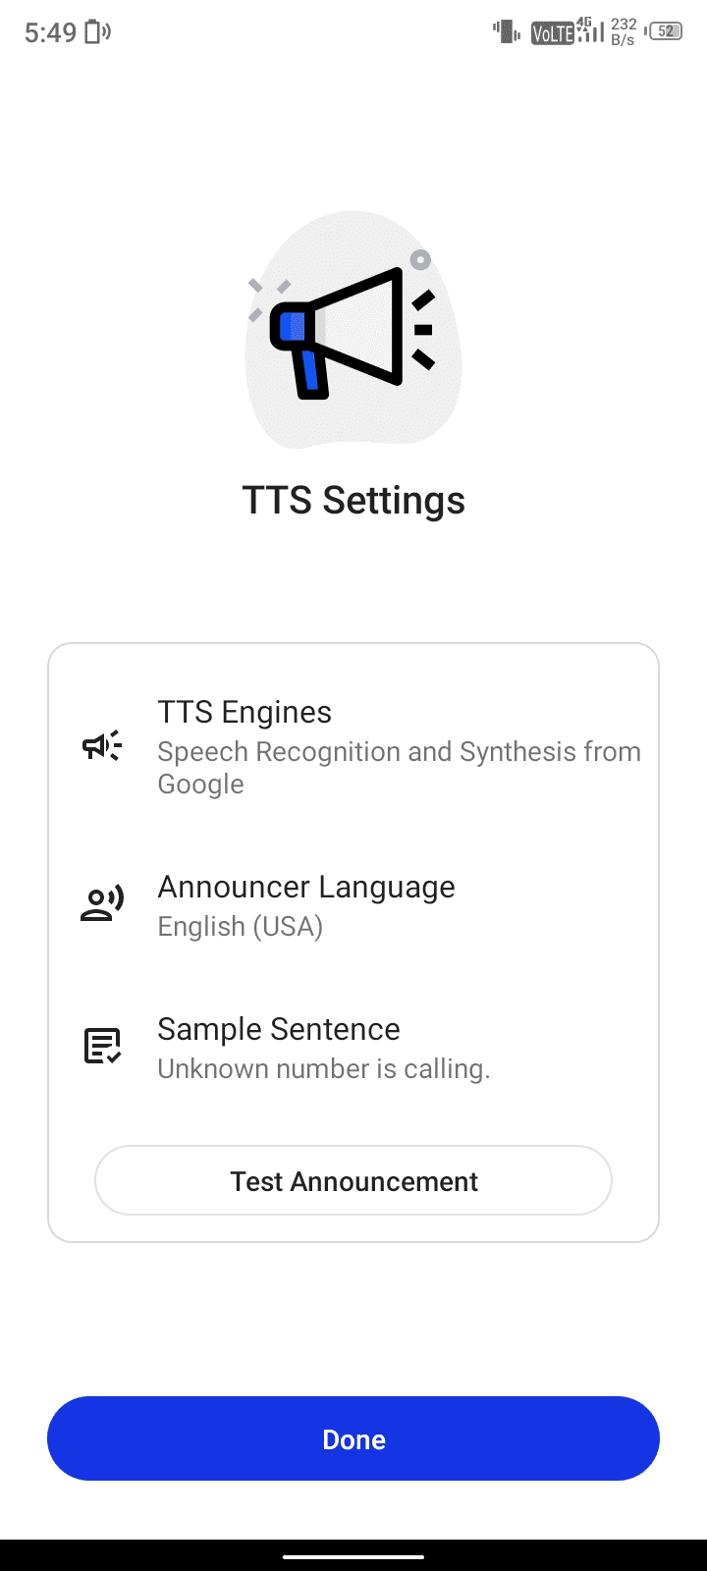Select the English (USA) language value
707x1571 pixels.
[x=241, y=927]
